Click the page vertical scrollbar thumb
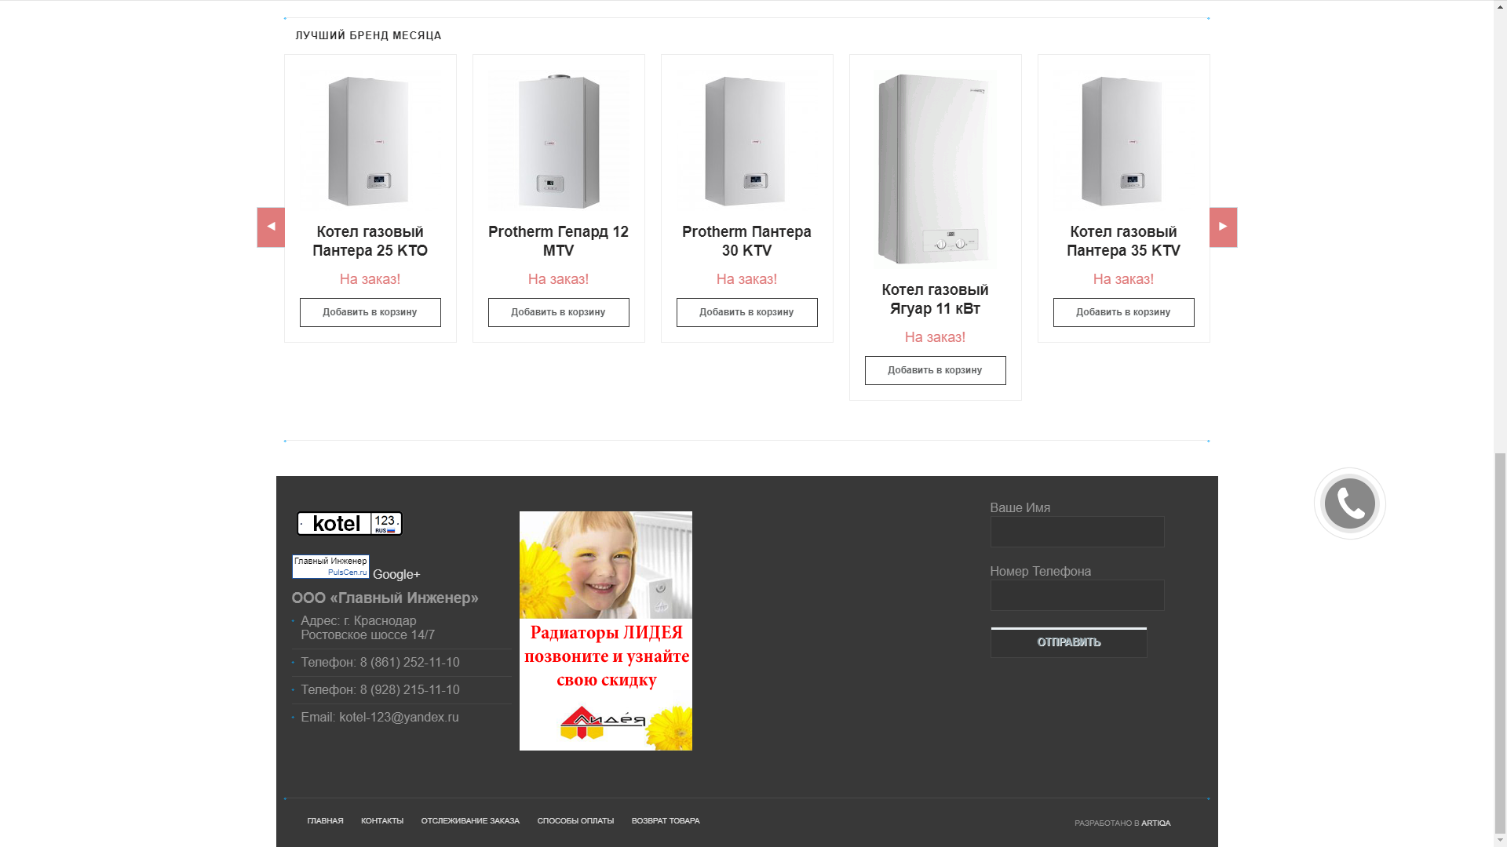 [1500, 642]
